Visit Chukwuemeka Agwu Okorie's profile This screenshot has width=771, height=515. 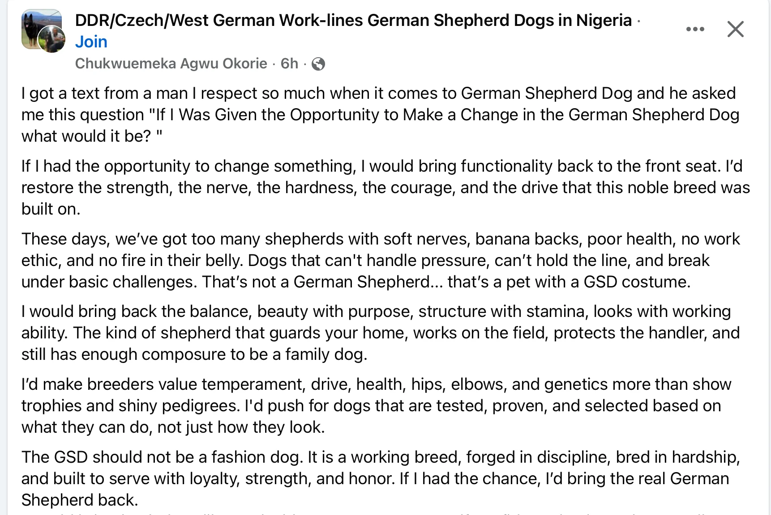click(171, 63)
